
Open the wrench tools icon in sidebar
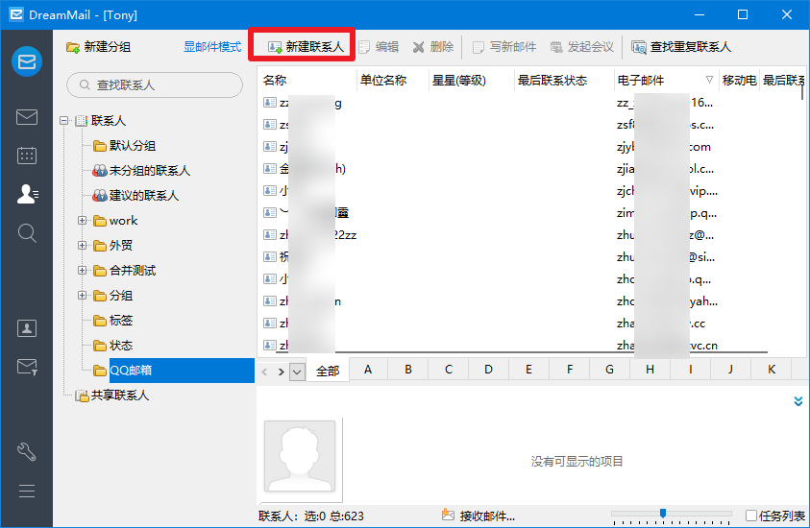coord(27,451)
